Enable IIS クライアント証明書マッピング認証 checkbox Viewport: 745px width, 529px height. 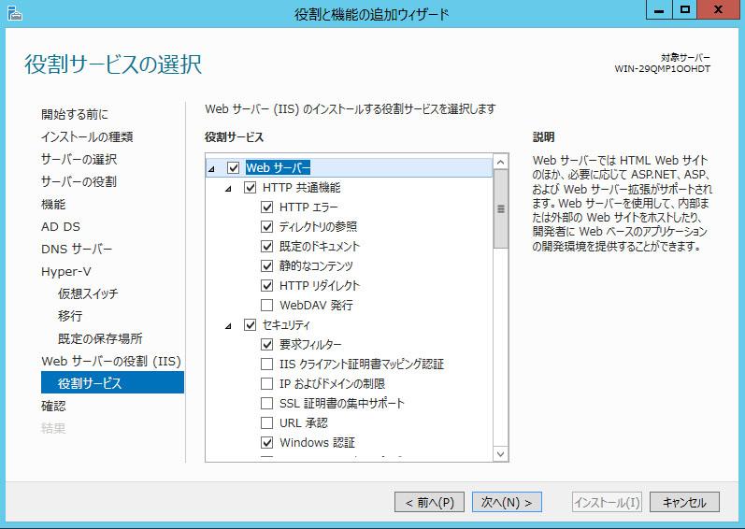[x=267, y=365]
